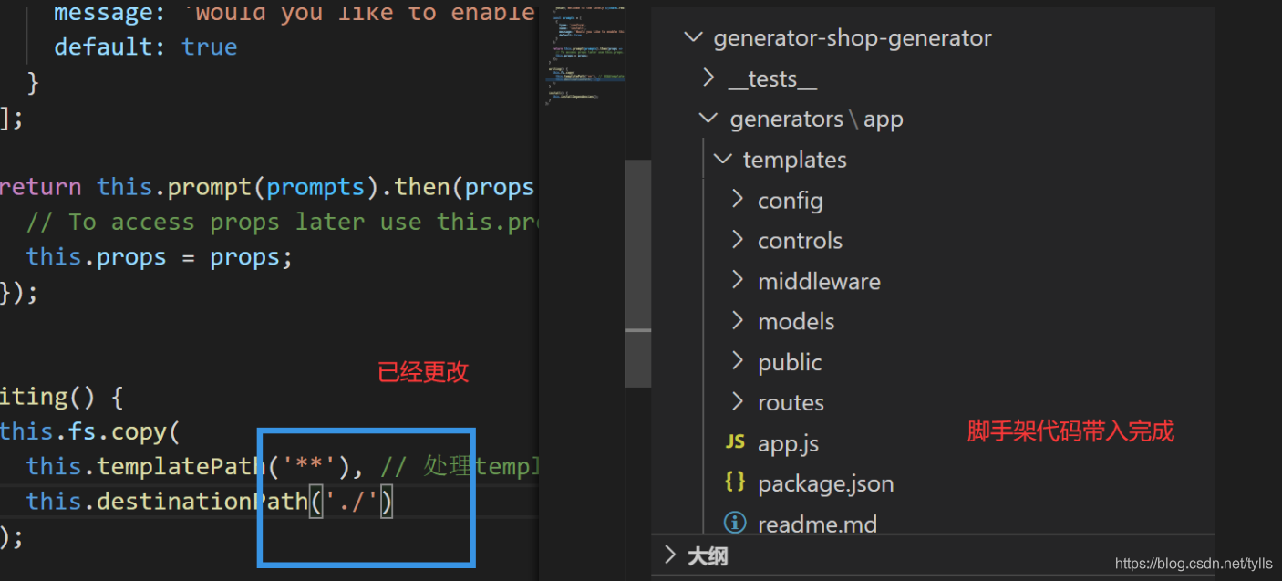
Task: Open readme.md in the explorer
Action: pyautogui.click(x=818, y=524)
